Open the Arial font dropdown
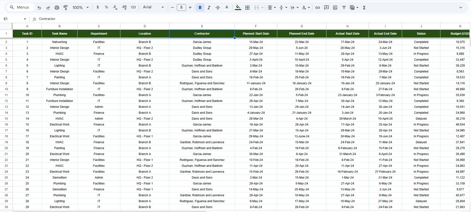This screenshot has width=471, height=212. coord(152,7)
